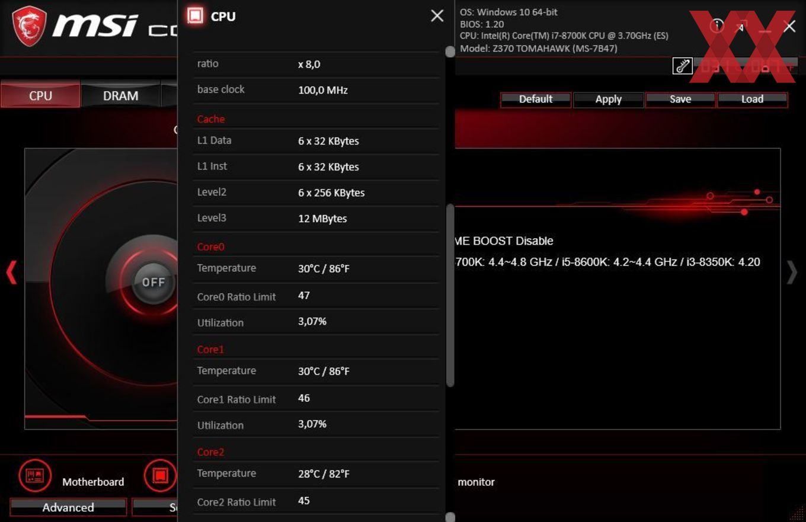Image resolution: width=806 pixels, height=522 pixels.
Task: Click the Motherboard icon
Action: 35,475
